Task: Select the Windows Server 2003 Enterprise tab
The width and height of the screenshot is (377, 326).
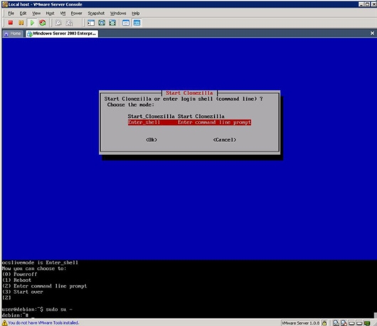Action: tap(62, 33)
